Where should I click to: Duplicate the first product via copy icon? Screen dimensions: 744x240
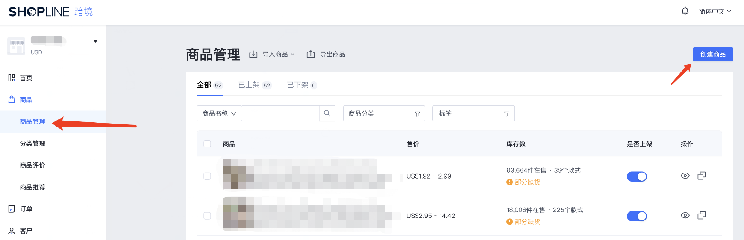click(x=702, y=176)
